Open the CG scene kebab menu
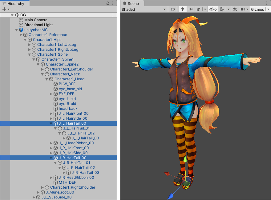 tap(113, 15)
